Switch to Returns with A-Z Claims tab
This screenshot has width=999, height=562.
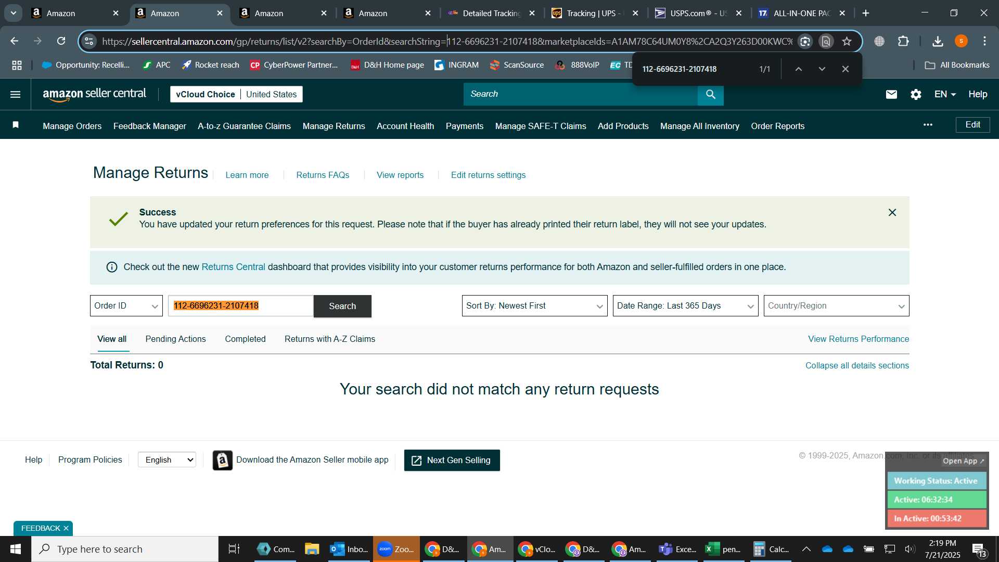pyautogui.click(x=330, y=339)
